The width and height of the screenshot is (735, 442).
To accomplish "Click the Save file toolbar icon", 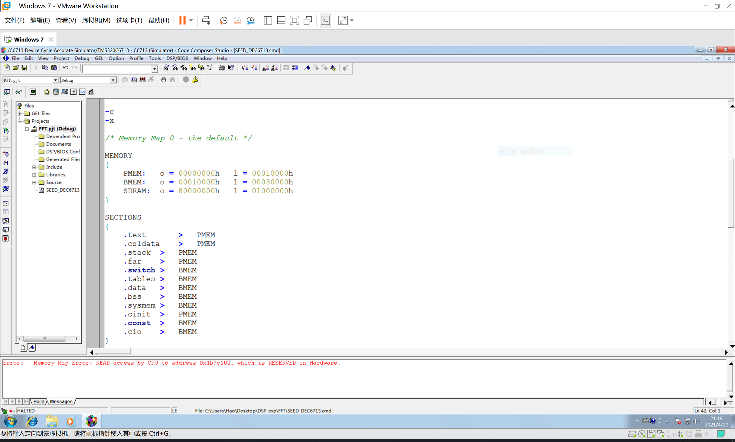I will pos(24,68).
